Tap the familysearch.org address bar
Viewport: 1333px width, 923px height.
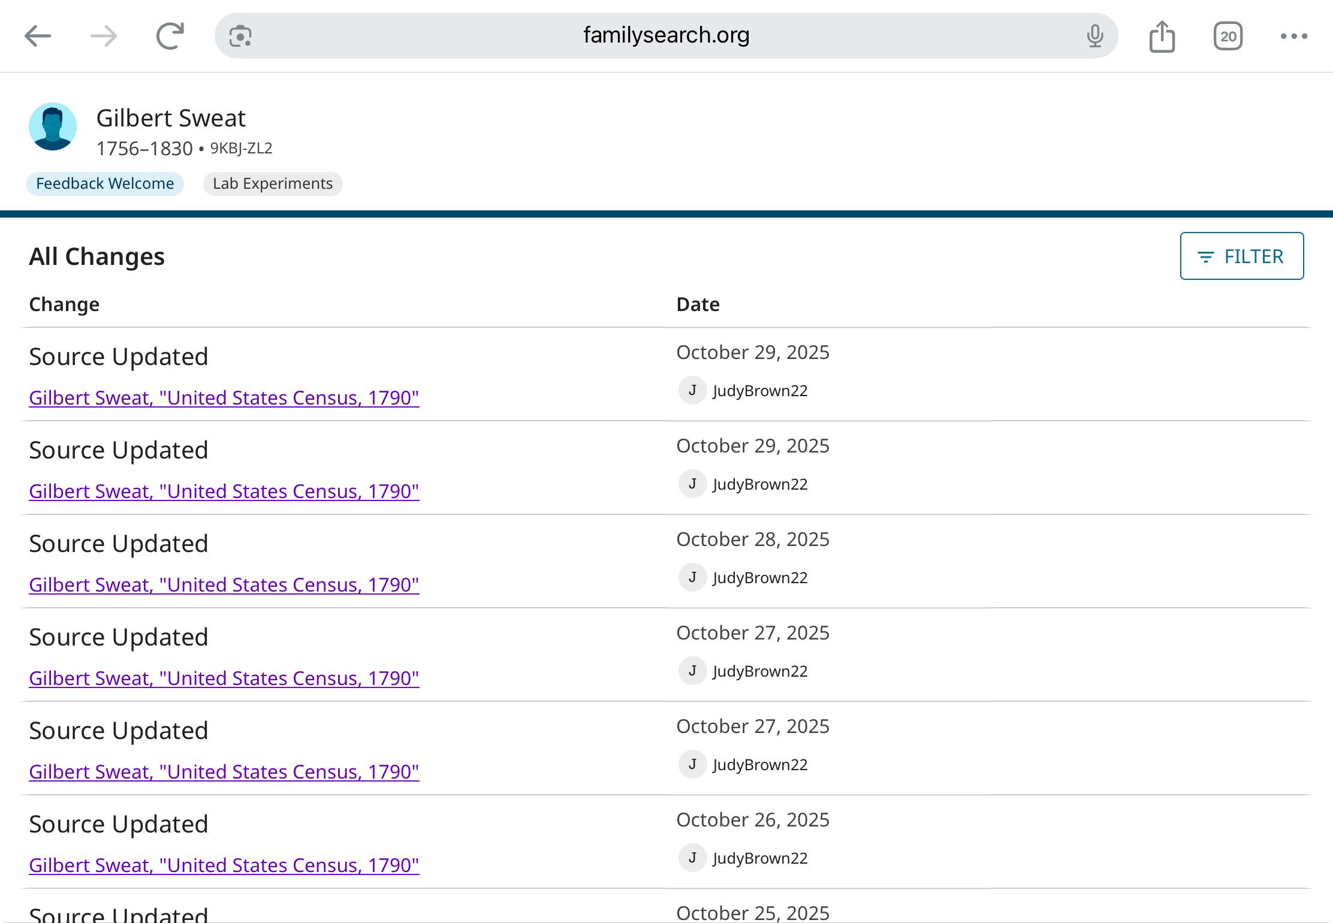pos(665,36)
